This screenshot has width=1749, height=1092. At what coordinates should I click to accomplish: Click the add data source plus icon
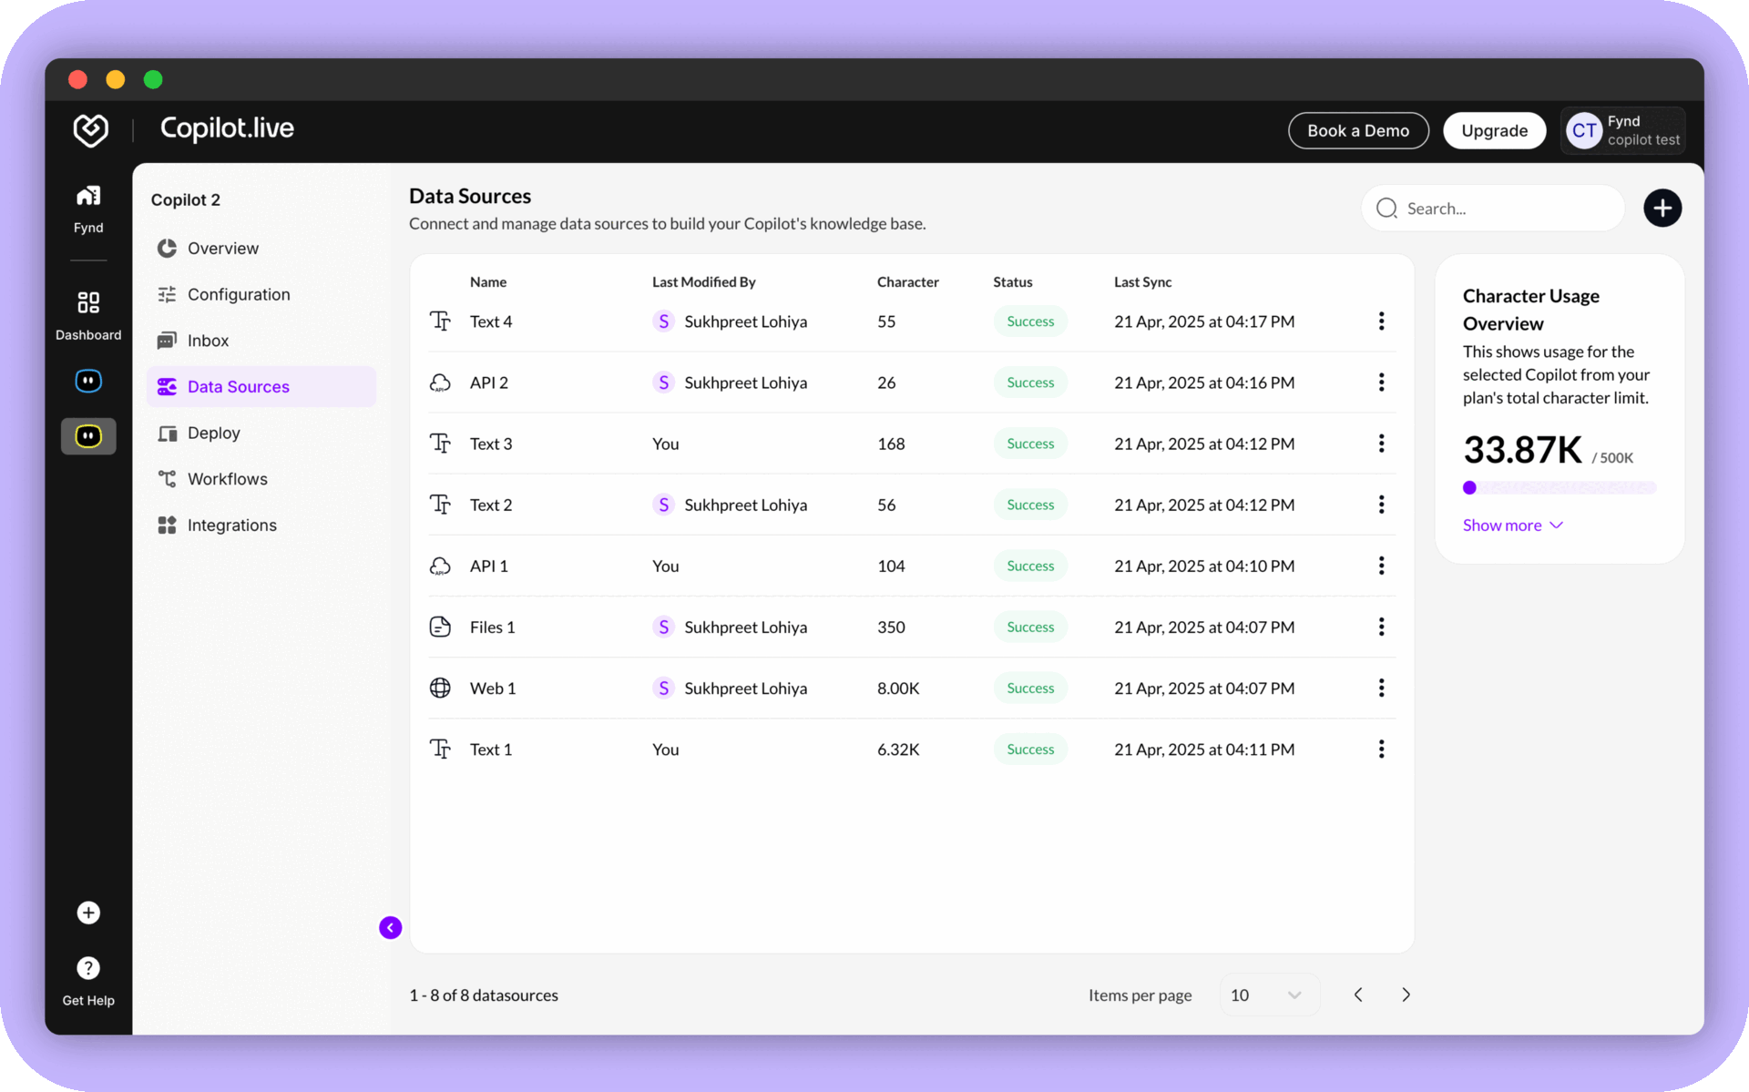click(1662, 209)
